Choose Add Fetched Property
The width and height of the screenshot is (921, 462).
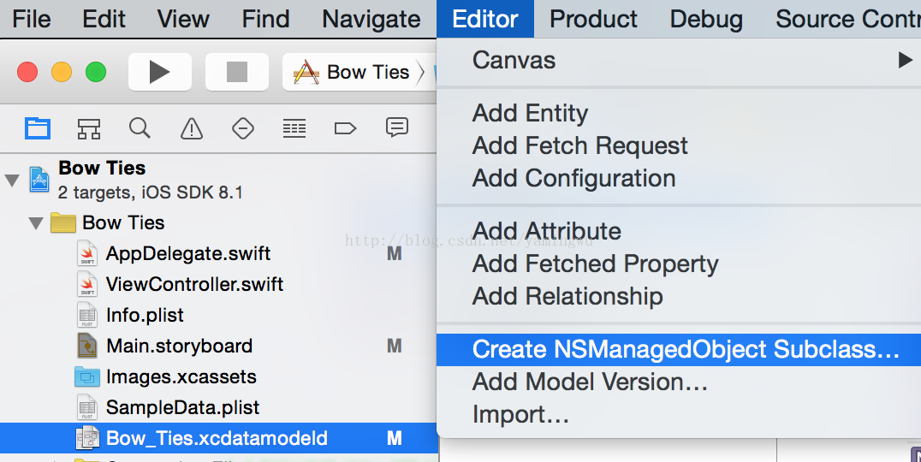[x=679, y=264]
